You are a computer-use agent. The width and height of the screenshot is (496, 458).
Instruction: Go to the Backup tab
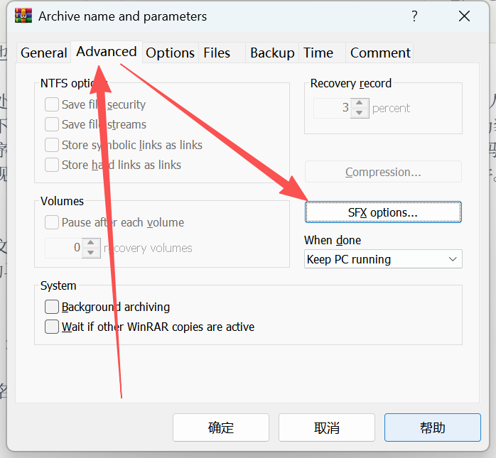(272, 53)
